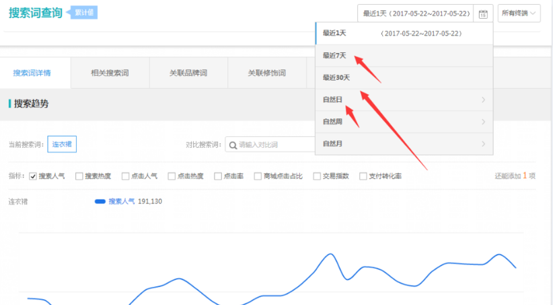
Task: Select the 点击率 checkbox
Action: click(x=218, y=176)
